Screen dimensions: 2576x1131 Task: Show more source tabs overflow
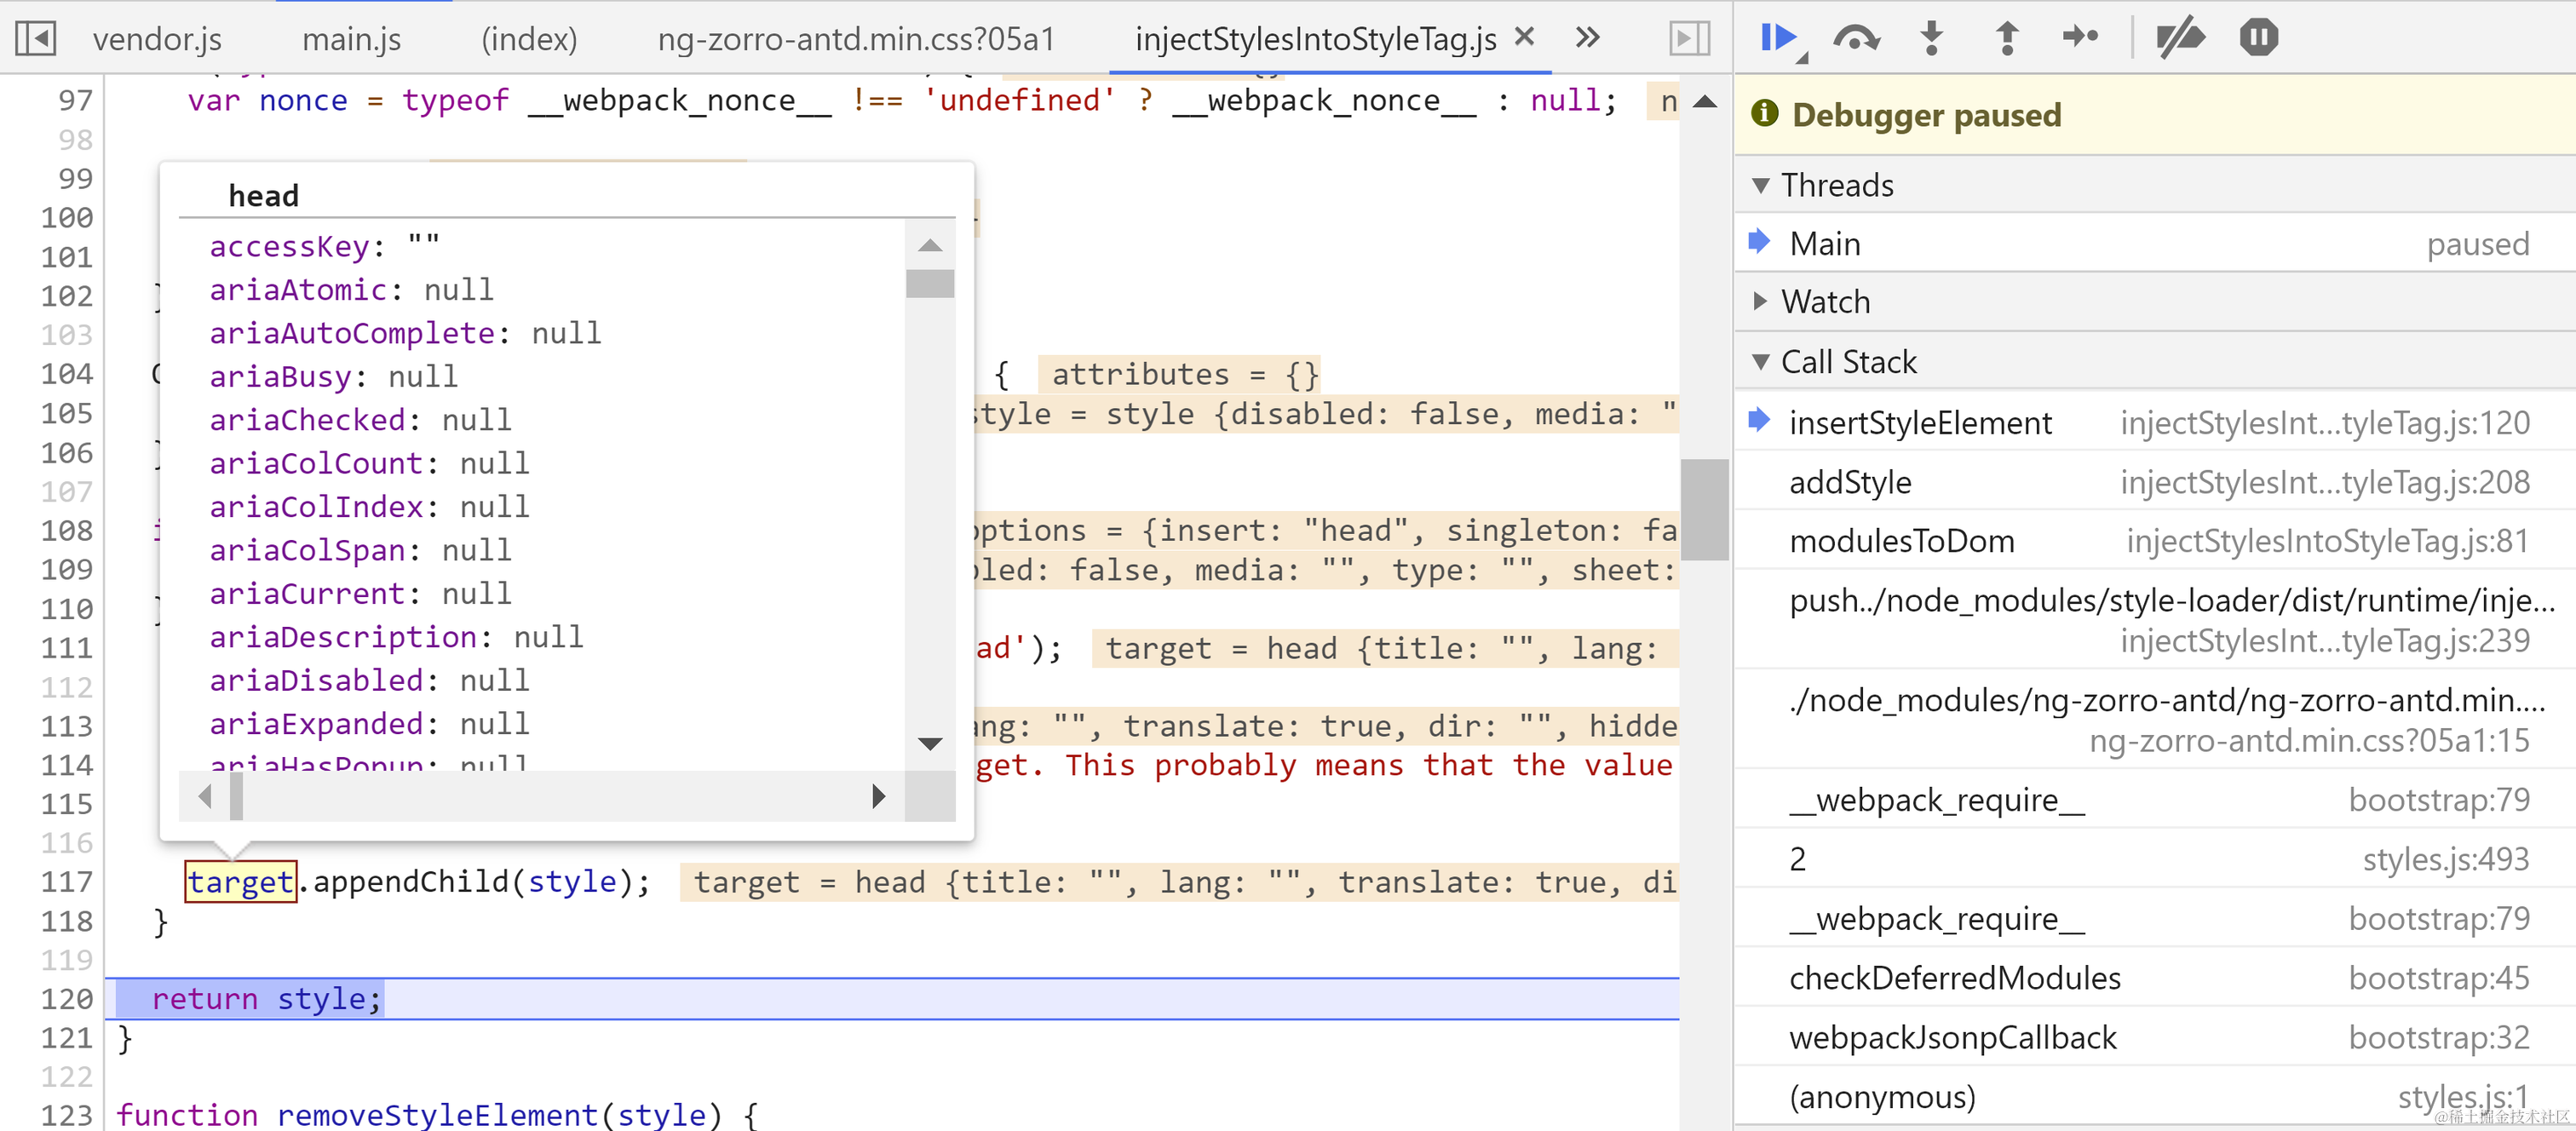click(1587, 38)
